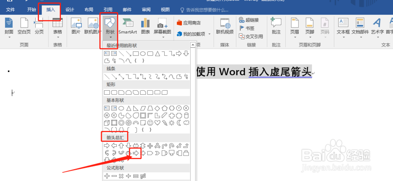Pick the double-arrow line in 线条
The width and height of the screenshot is (393, 181).
click(x=121, y=76)
